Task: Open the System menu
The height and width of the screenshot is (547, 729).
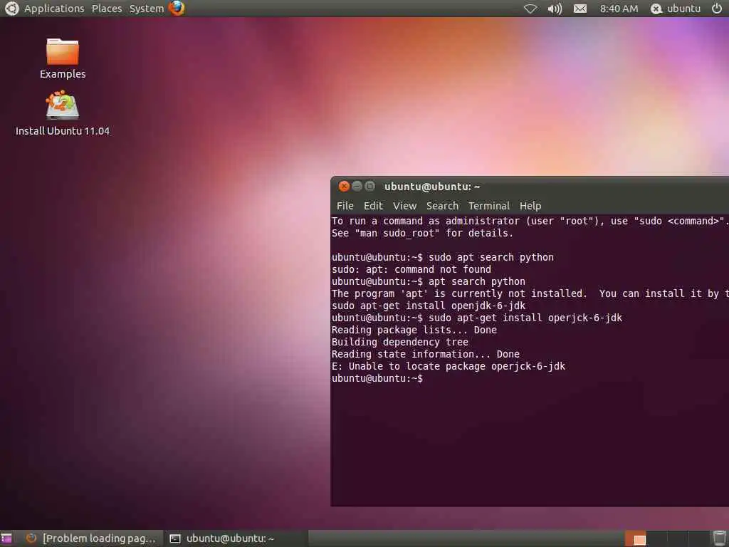Action: [147, 9]
